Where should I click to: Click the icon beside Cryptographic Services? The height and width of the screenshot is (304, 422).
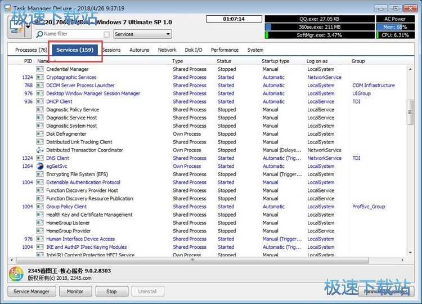40,78
